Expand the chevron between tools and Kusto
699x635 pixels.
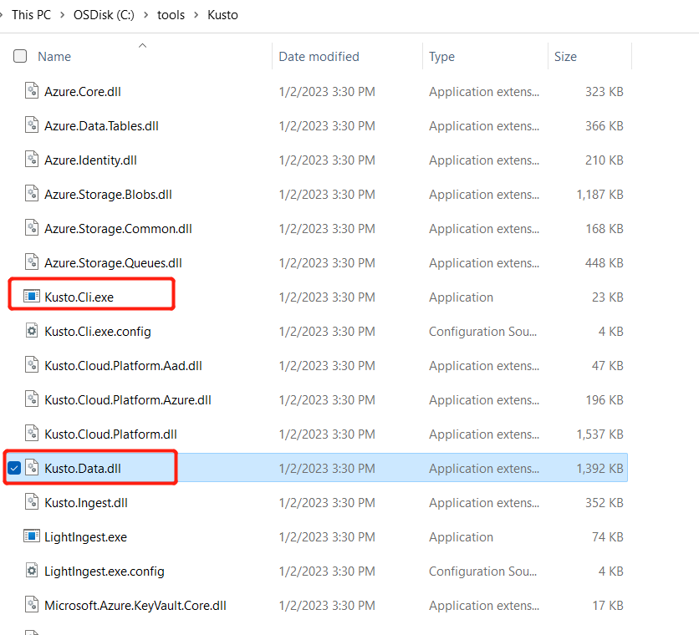coord(196,15)
